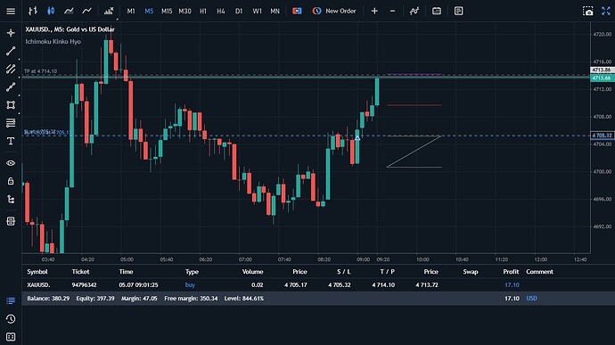Click the Ichimoku Kinko Hyo indicator label
This screenshot has height=345, width=615.
click(53, 42)
